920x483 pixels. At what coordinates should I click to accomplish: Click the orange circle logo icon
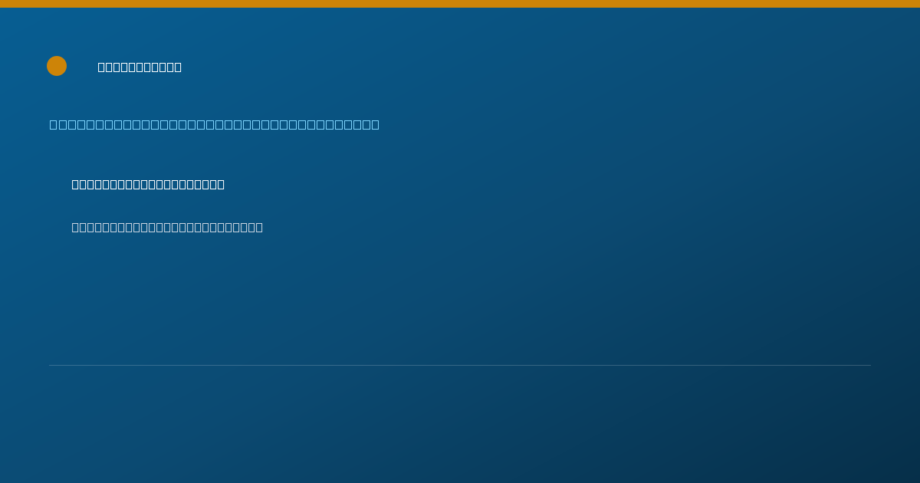[x=57, y=66]
